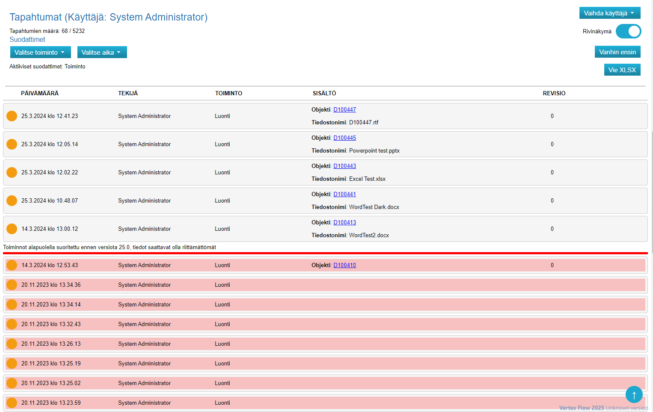Screen dimensions: 653x412
Task: Click orange circle for 25.3.2024 klo 12.41.23 event
Action: (12, 116)
